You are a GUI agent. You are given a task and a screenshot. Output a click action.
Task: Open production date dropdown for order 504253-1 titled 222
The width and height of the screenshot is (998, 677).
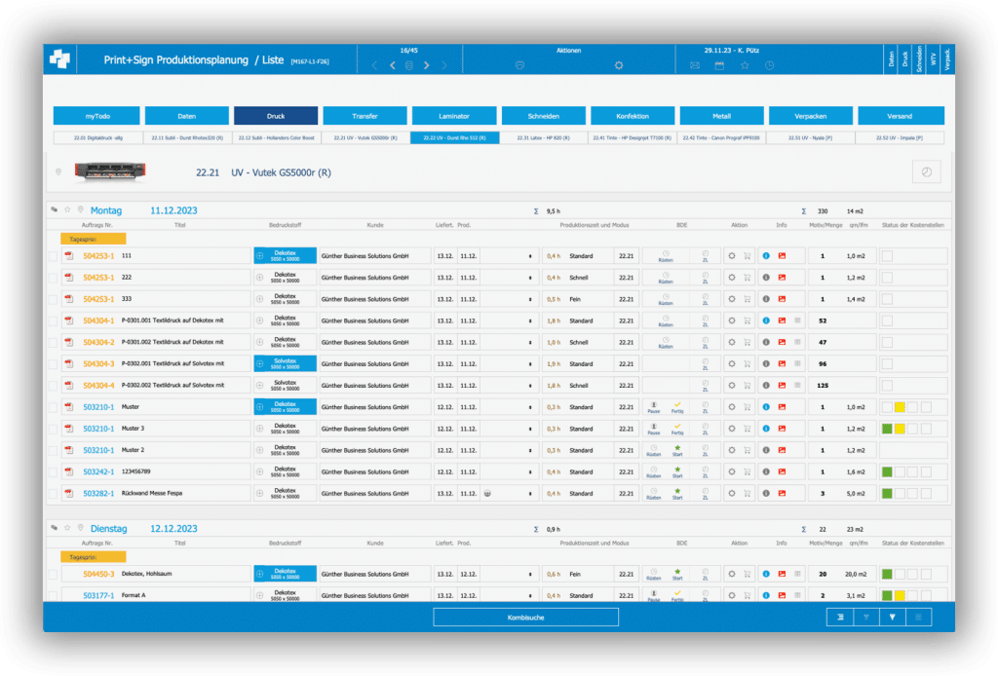[530, 278]
